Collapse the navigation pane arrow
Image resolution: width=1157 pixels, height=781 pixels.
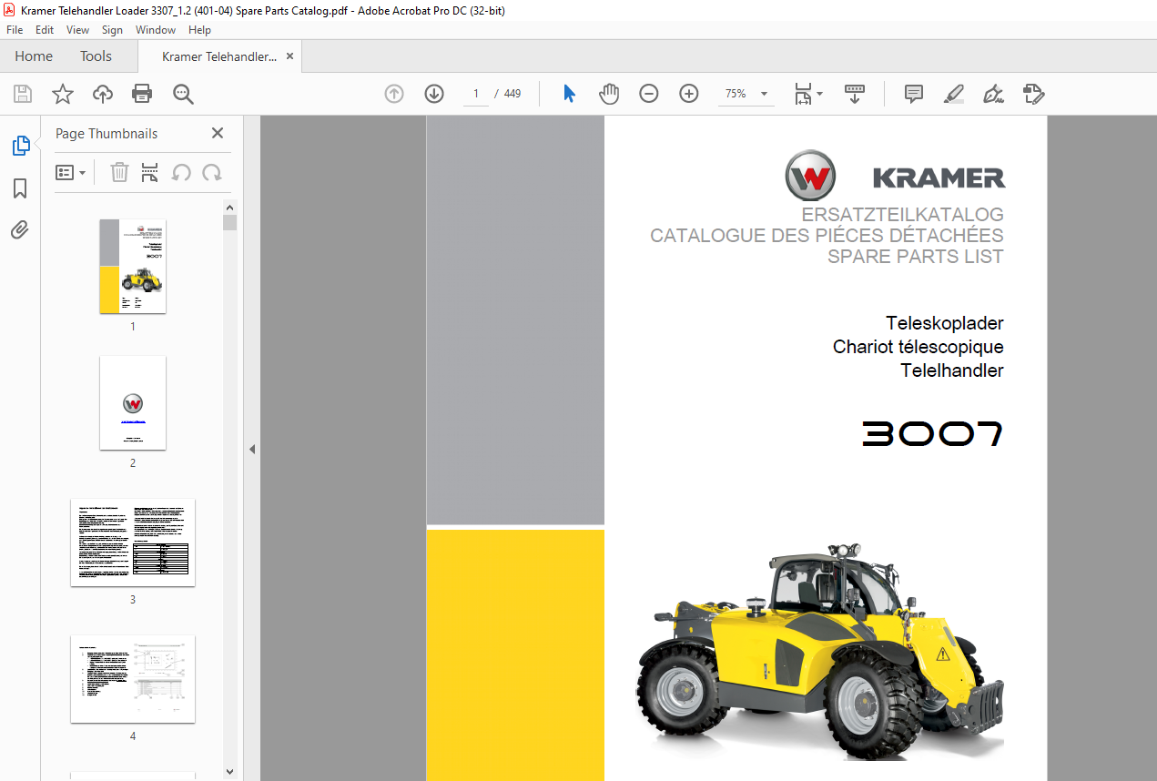252,449
